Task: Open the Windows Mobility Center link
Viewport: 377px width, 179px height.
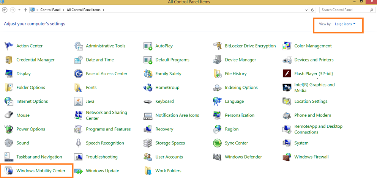Action: pos(41,171)
